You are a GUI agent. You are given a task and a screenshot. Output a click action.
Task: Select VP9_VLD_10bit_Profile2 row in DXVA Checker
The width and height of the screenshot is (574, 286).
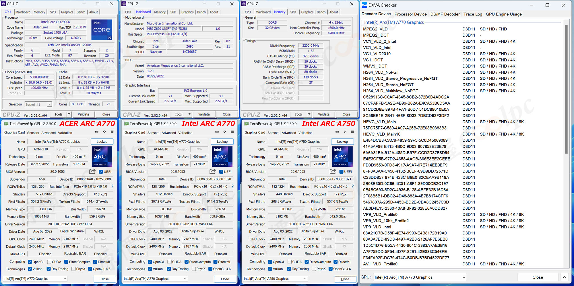pyautogui.click(x=463, y=221)
